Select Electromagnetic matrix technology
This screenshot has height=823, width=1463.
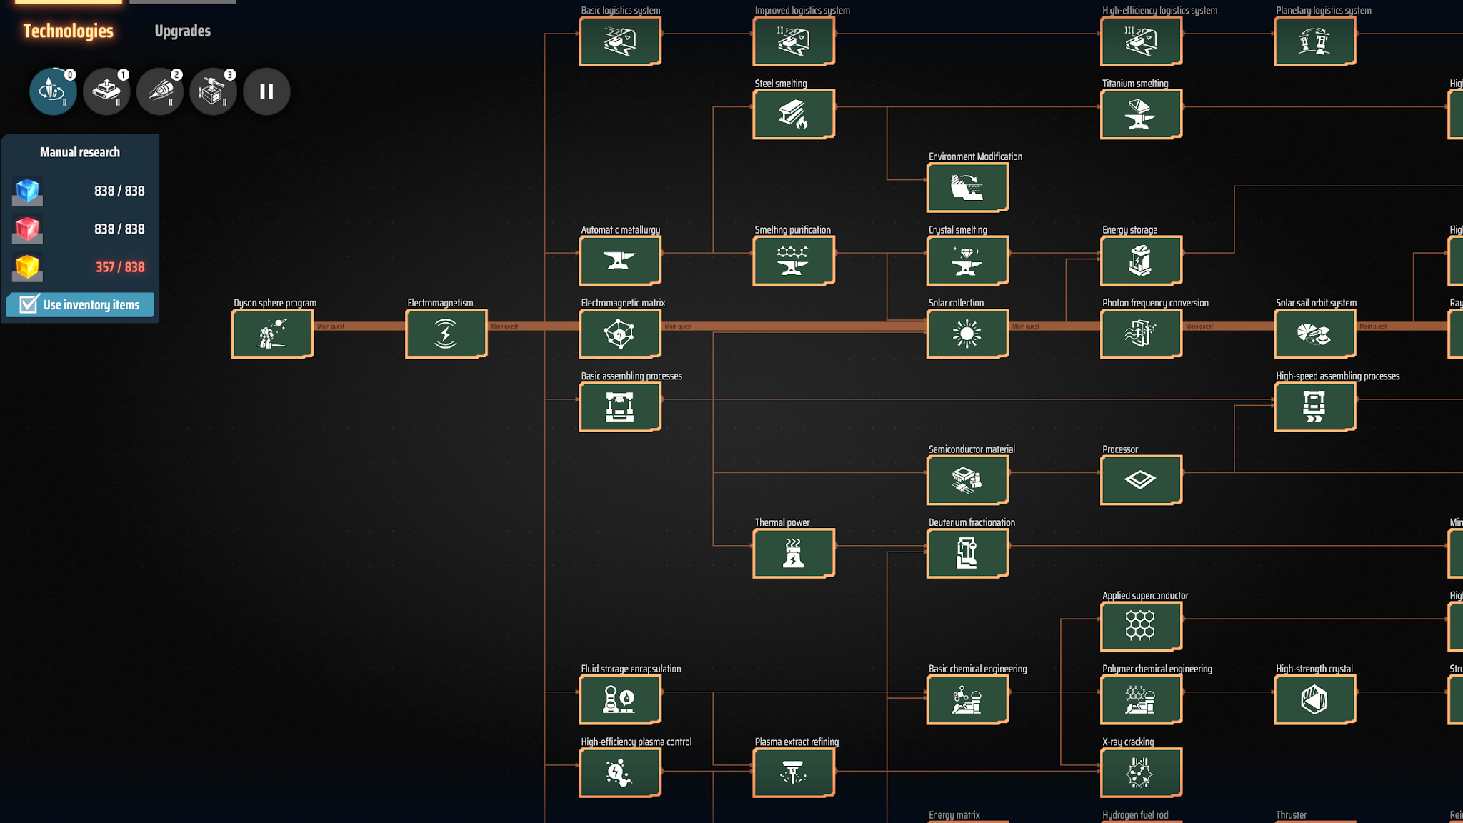click(620, 334)
